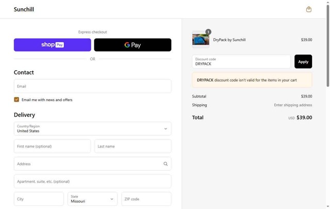Focus the Last name field
This screenshot has height=209, width=330.
point(133,146)
